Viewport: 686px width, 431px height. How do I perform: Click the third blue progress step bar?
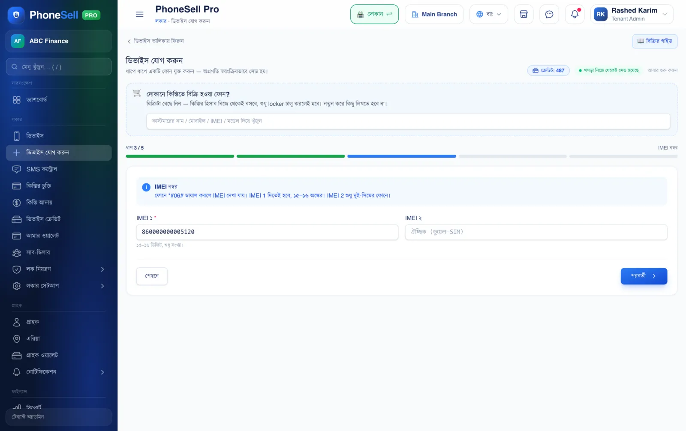[x=401, y=156]
